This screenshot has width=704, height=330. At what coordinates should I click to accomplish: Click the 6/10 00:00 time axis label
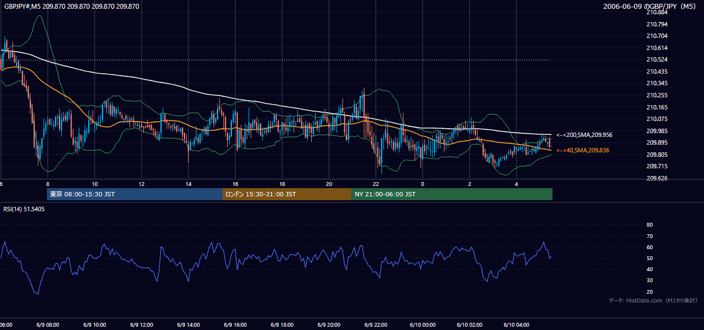tap(423, 324)
